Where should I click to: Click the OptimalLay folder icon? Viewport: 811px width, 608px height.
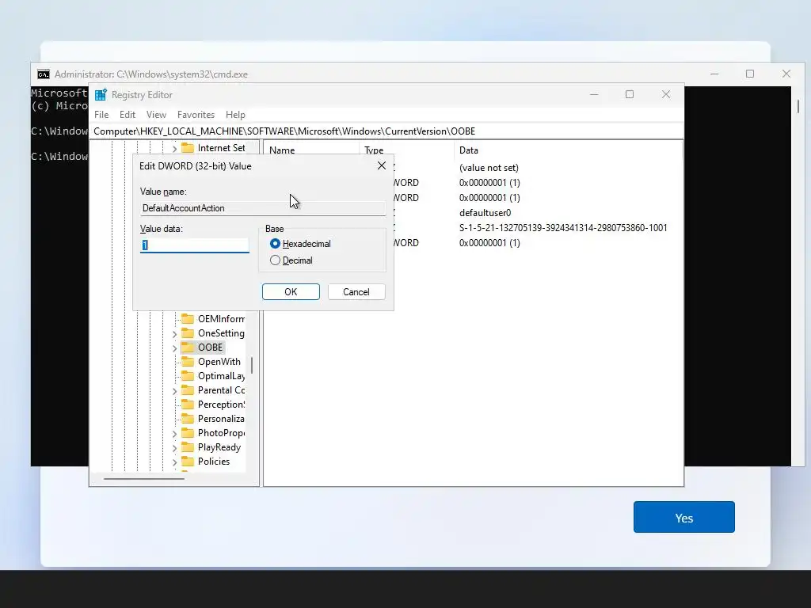[187, 376]
